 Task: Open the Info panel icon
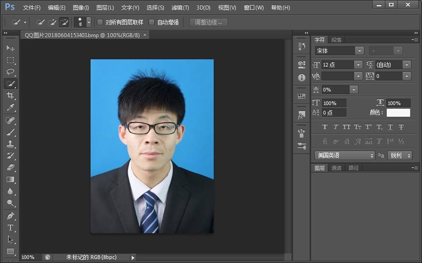click(302, 78)
